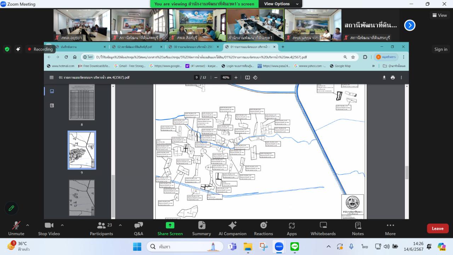Click the green encryption shield icon
453x255 pixels.
pos(7,49)
